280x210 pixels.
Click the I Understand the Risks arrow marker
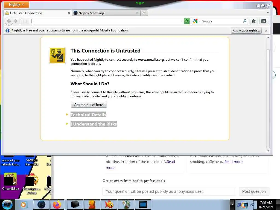pyautogui.click(x=67, y=124)
